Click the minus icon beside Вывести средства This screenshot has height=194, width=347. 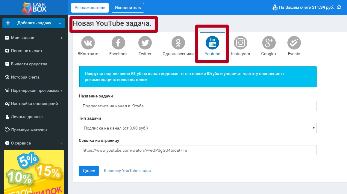tap(7, 64)
